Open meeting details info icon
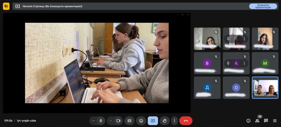The image size is (281, 127). pyautogui.click(x=248, y=121)
